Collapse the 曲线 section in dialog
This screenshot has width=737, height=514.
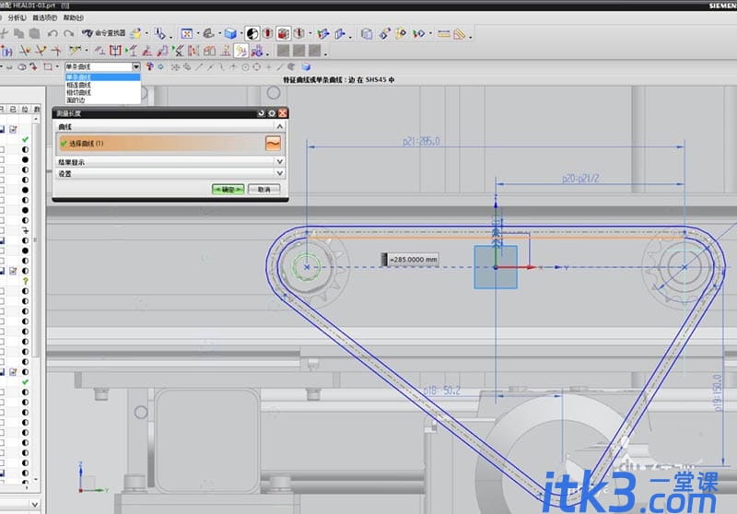click(x=280, y=126)
